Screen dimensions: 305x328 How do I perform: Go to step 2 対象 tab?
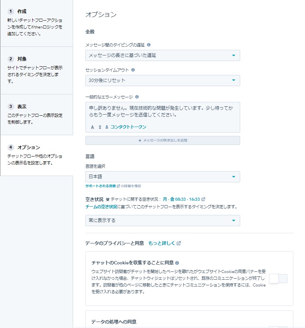[x=36, y=70]
